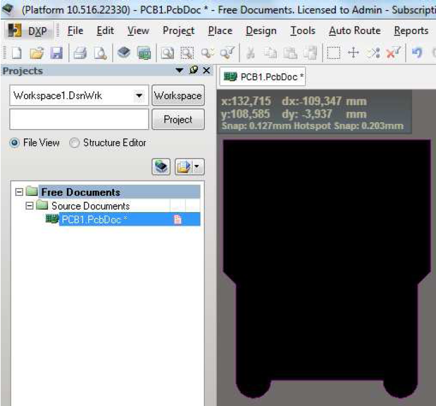
Task: Collapse the Source Documents tree node
Action: click(29, 206)
